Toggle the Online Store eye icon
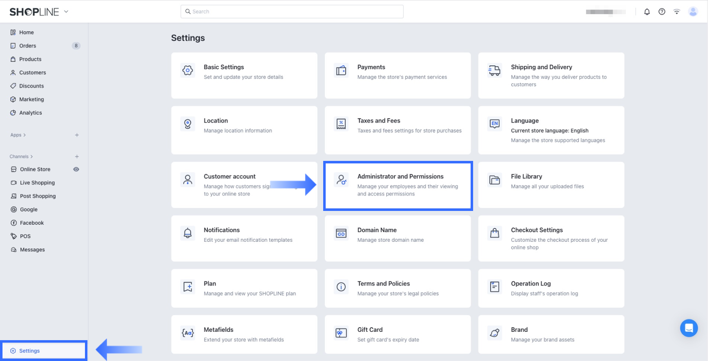This screenshot has width=708, height=361. coord(76,169)
